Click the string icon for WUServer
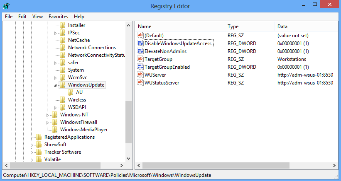Viewport: 341px width, 181px height. click(x=140, y=75)
